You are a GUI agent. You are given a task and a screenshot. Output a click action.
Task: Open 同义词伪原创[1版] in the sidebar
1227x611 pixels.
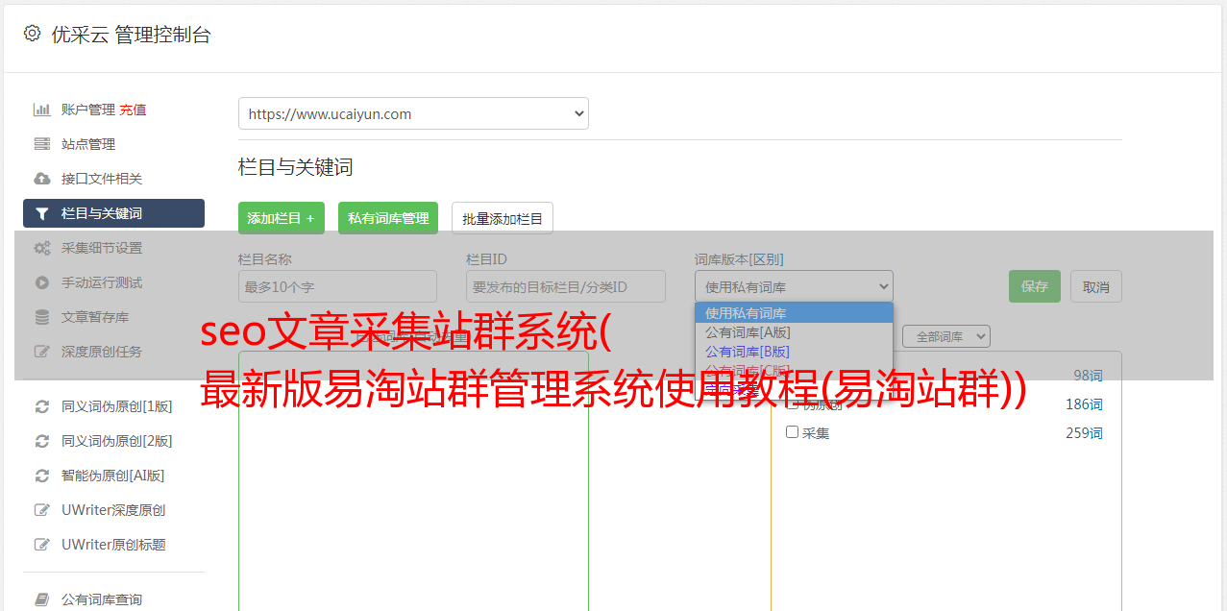[117, 406]
